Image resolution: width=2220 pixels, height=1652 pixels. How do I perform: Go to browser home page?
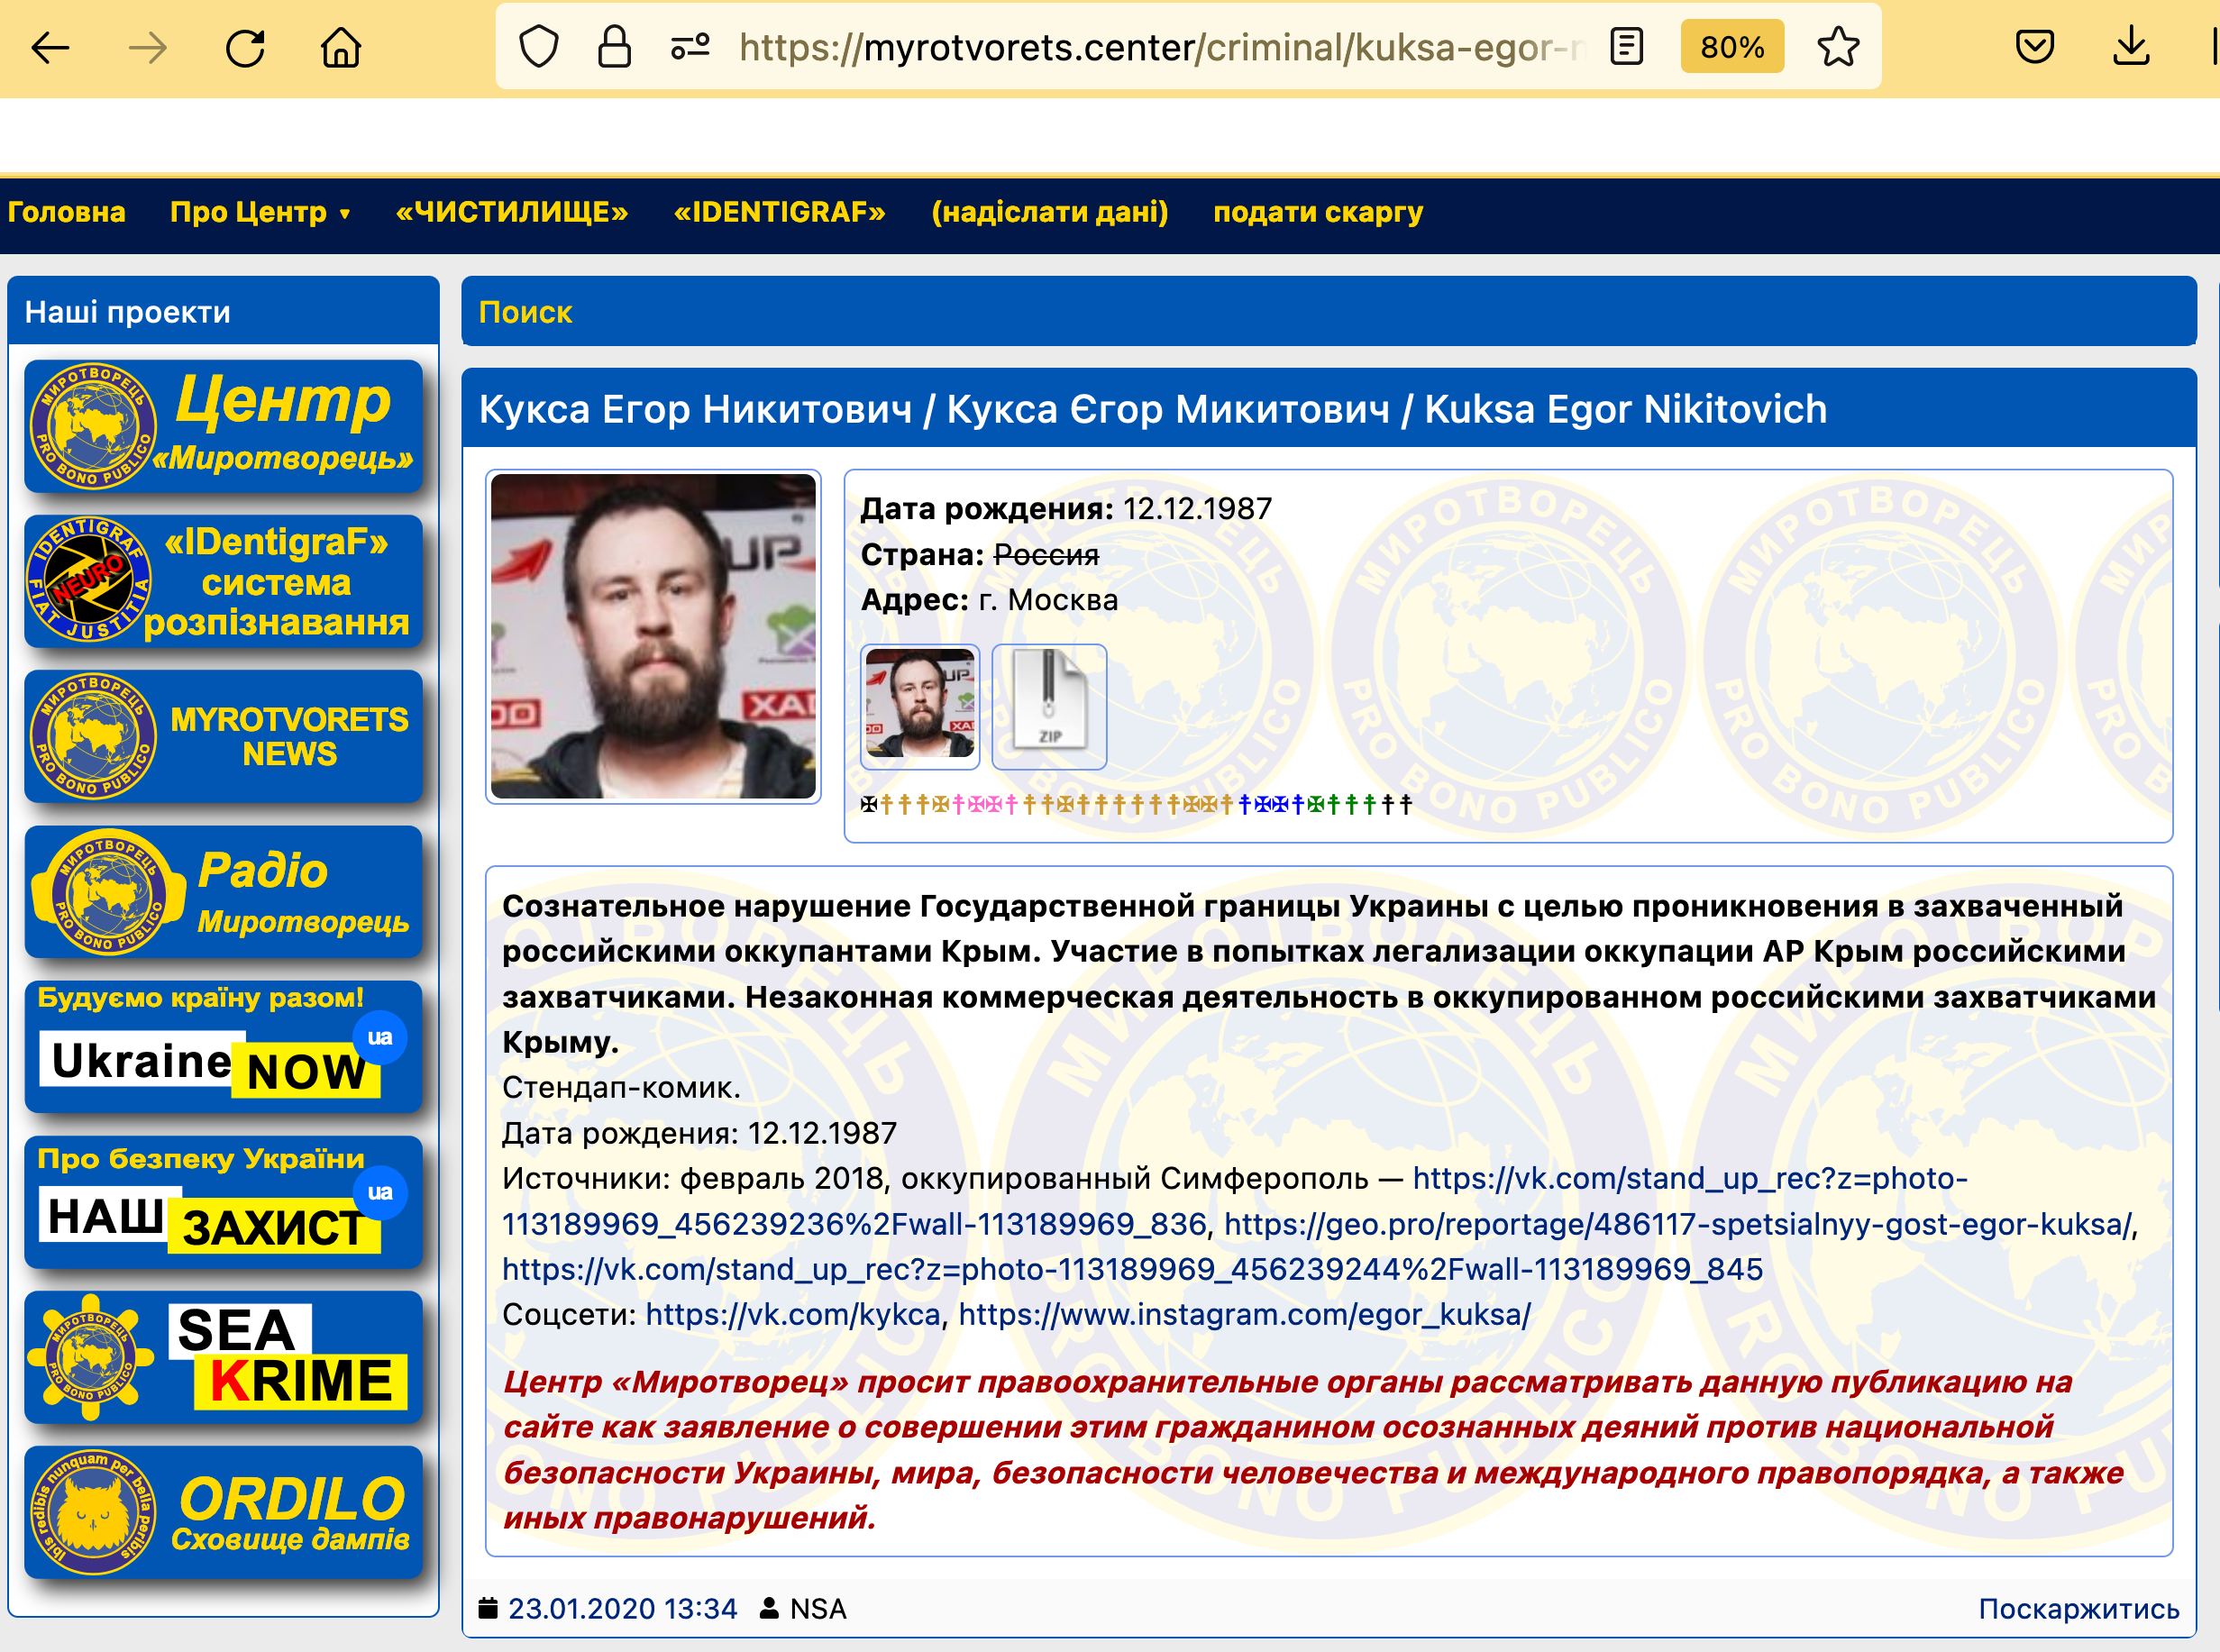[341, 47]
